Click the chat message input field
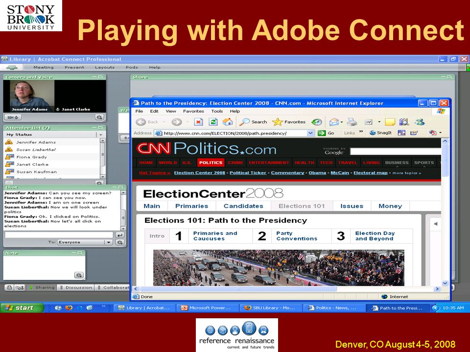470x352 pixels. pos(59,235)
